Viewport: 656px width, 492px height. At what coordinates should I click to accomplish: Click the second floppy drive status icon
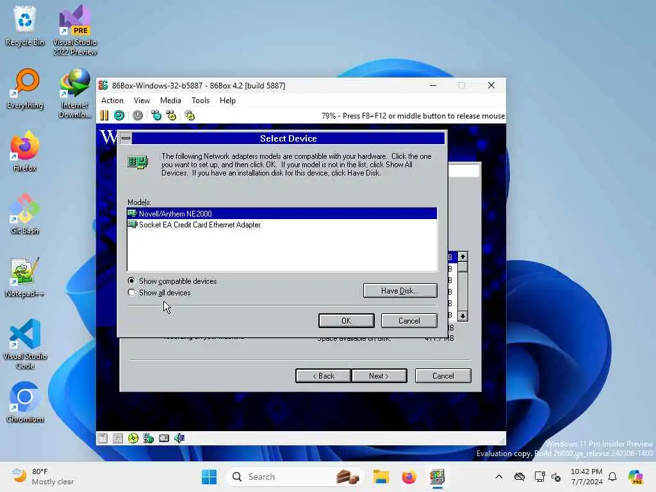(x=118, y=438)
